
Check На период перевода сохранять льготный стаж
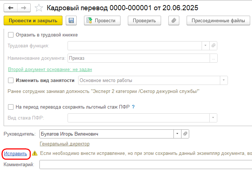coord(11,107)
